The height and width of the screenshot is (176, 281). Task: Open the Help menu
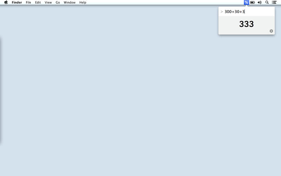83,2
